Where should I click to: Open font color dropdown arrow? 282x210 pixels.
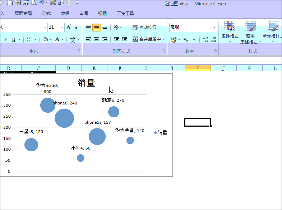coord(63,40)
